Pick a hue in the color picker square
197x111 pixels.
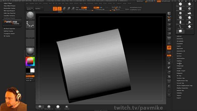[x=30, y=61]
